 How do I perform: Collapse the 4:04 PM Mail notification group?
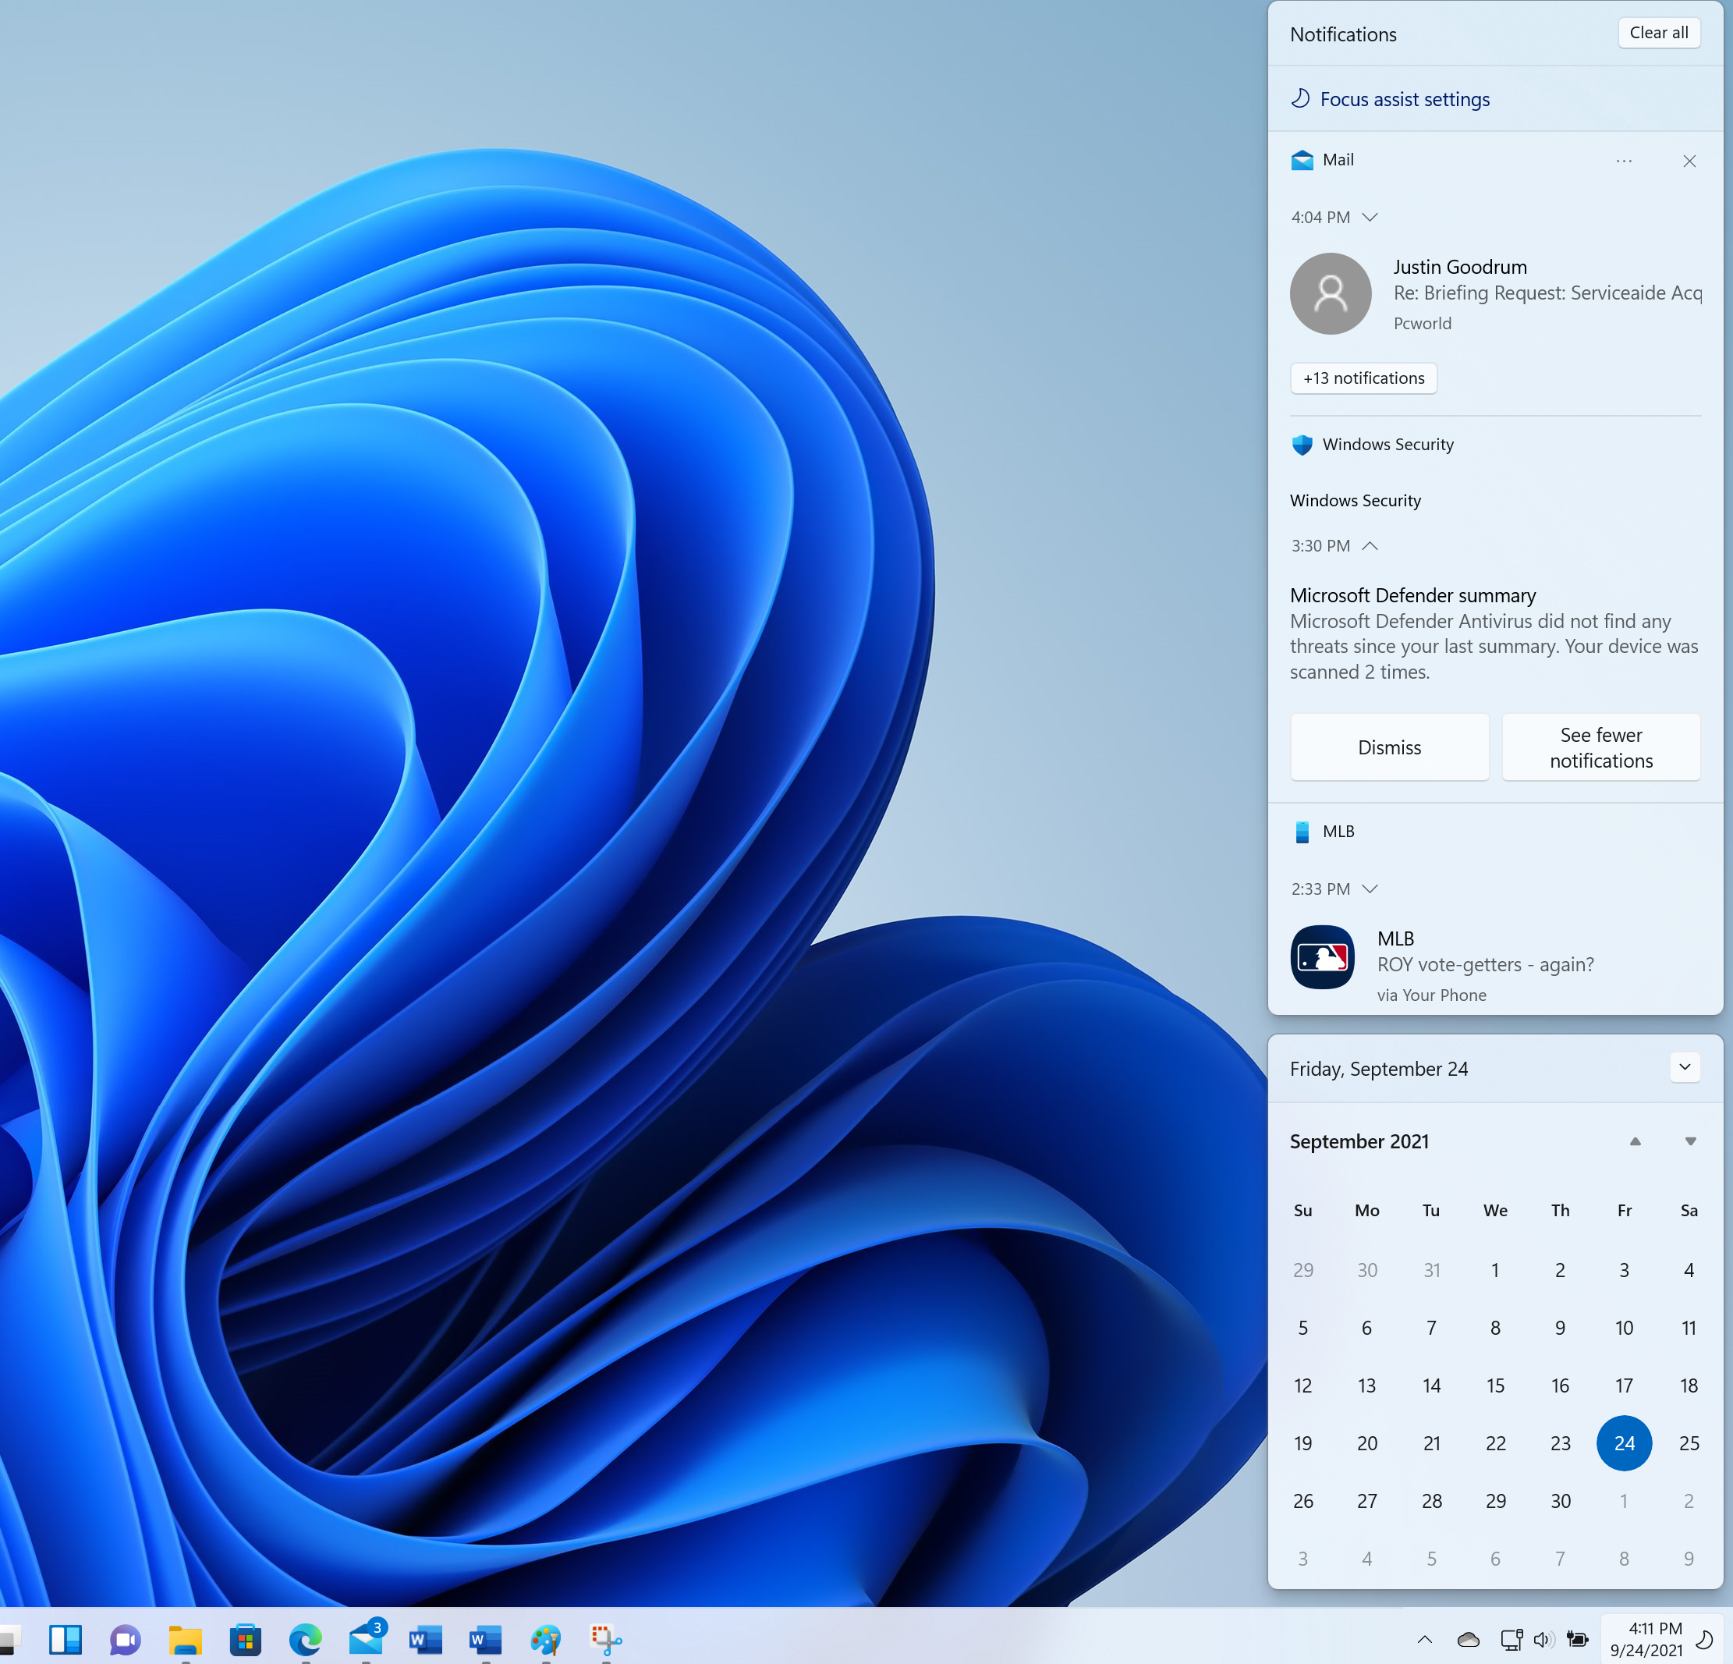click(1370, 217)
